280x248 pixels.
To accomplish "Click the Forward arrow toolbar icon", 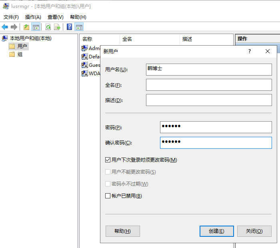I will coord(14,27).
